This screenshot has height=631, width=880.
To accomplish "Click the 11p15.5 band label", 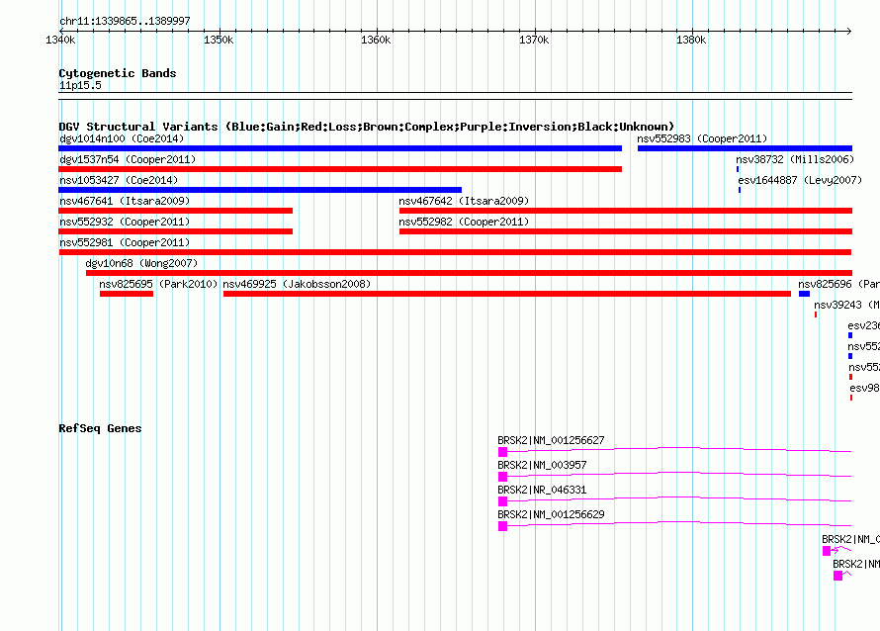I will (x=80, y=85).
